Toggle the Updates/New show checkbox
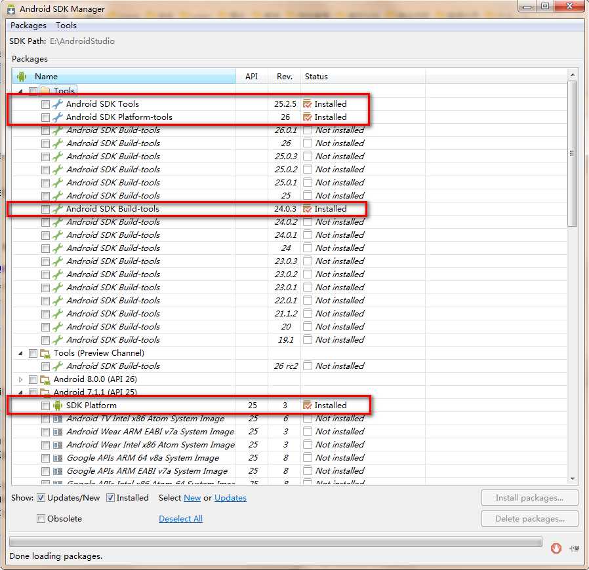The height and width of the screenshot is (570, 589). coord(41,498)
